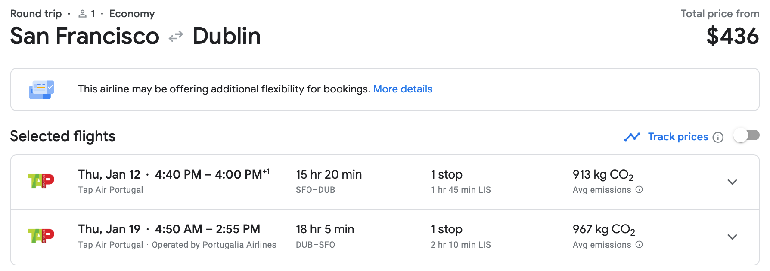Click the 2 hr 10 min LIS layover
The width and height of the screenshot is (770, 271).
(x=460, y=245)
